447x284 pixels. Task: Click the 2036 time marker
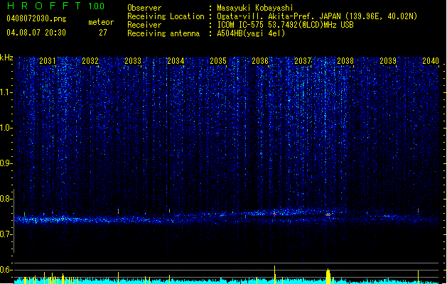[260, 60]
